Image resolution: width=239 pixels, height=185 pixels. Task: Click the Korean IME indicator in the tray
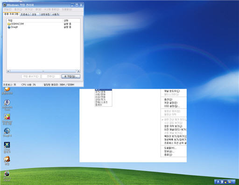pyautogui.click(x=218, y=182)
